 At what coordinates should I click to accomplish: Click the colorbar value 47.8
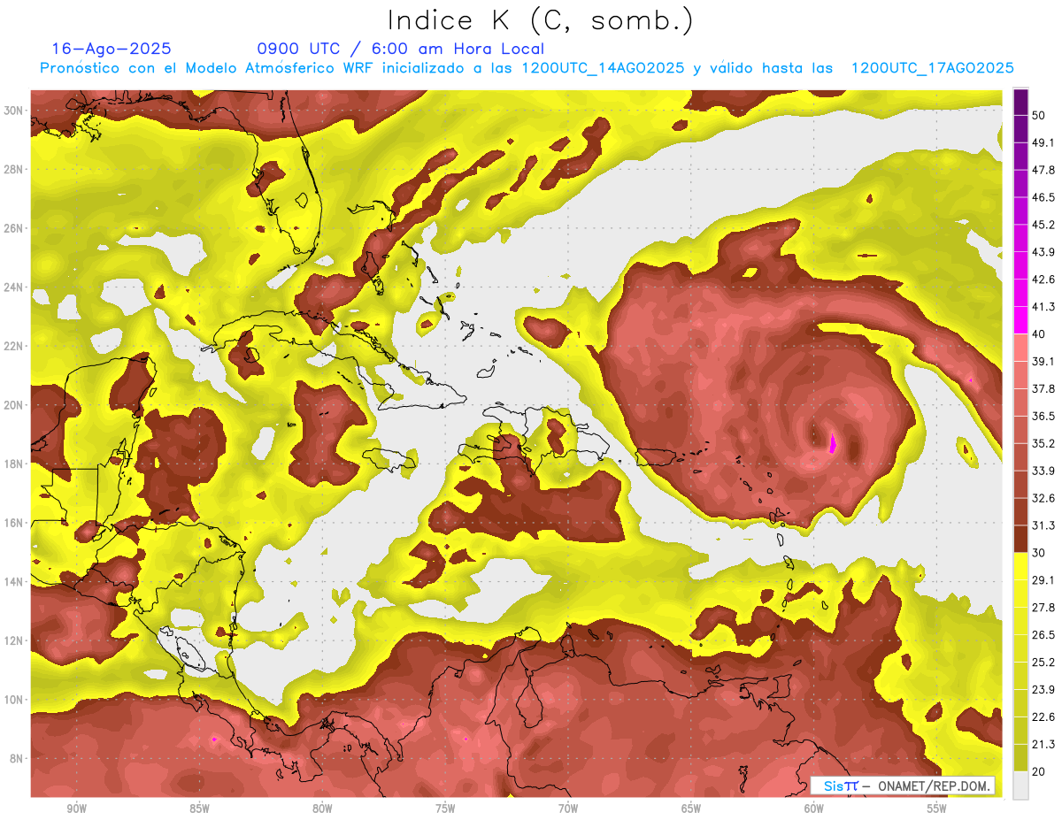[1043, 170]
